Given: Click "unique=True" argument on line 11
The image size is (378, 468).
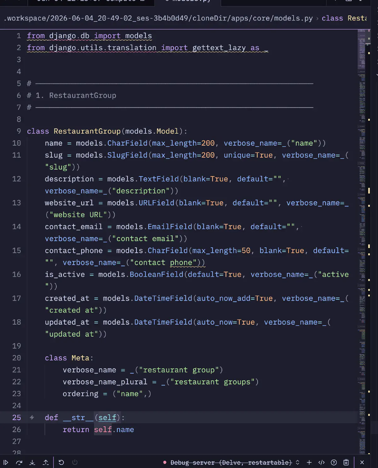Looking at the screenshot, I should click(248, 155).
